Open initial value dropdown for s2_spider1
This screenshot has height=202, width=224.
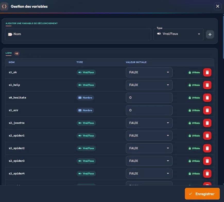[149, 136]
